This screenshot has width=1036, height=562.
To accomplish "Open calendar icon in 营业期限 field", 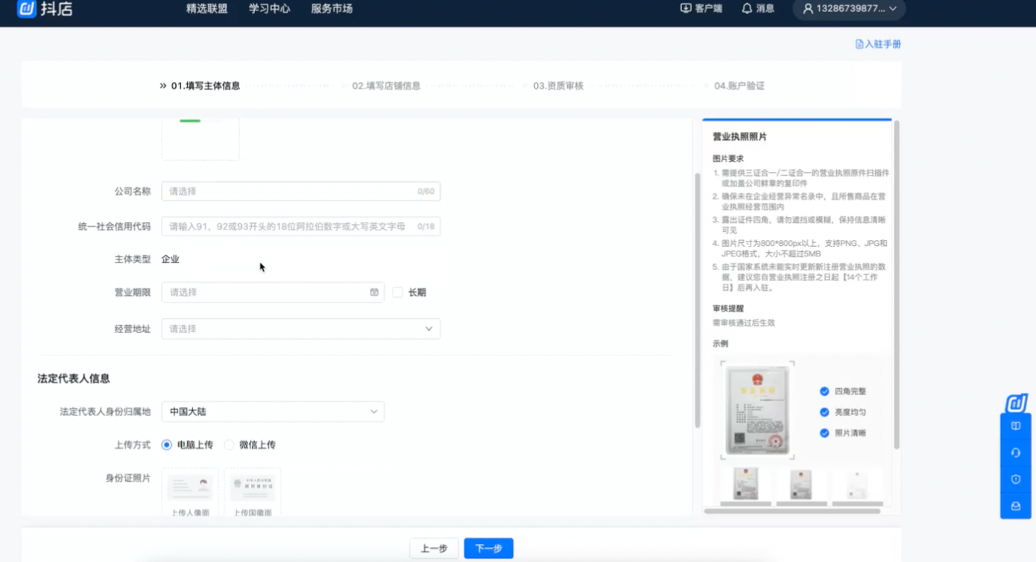I will pyautogui.click(x=374, y=292).
